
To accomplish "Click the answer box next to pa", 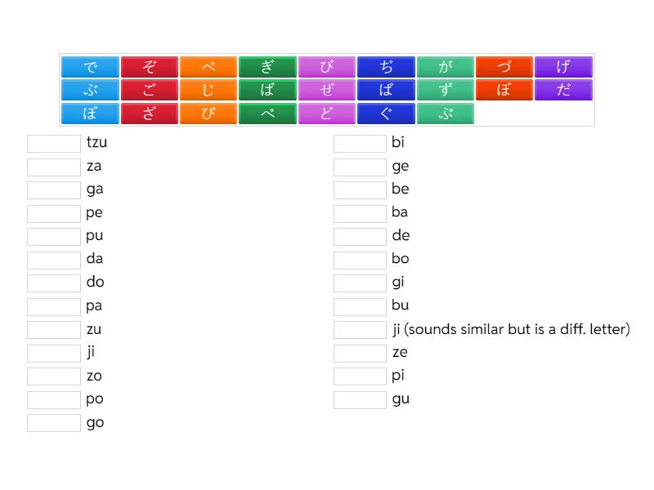I will 54,307.
